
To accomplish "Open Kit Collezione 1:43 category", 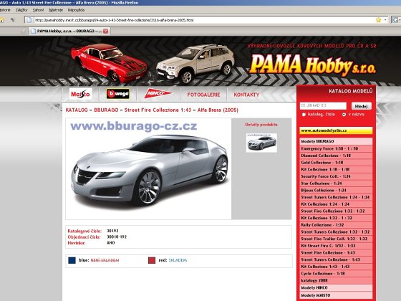I will click(x=336, y=267).
